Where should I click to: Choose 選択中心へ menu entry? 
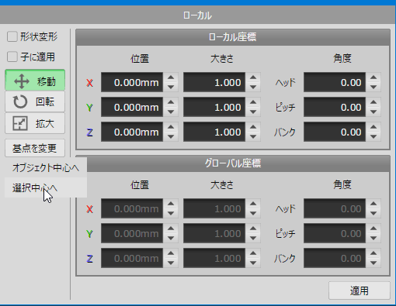pos(46,187)
